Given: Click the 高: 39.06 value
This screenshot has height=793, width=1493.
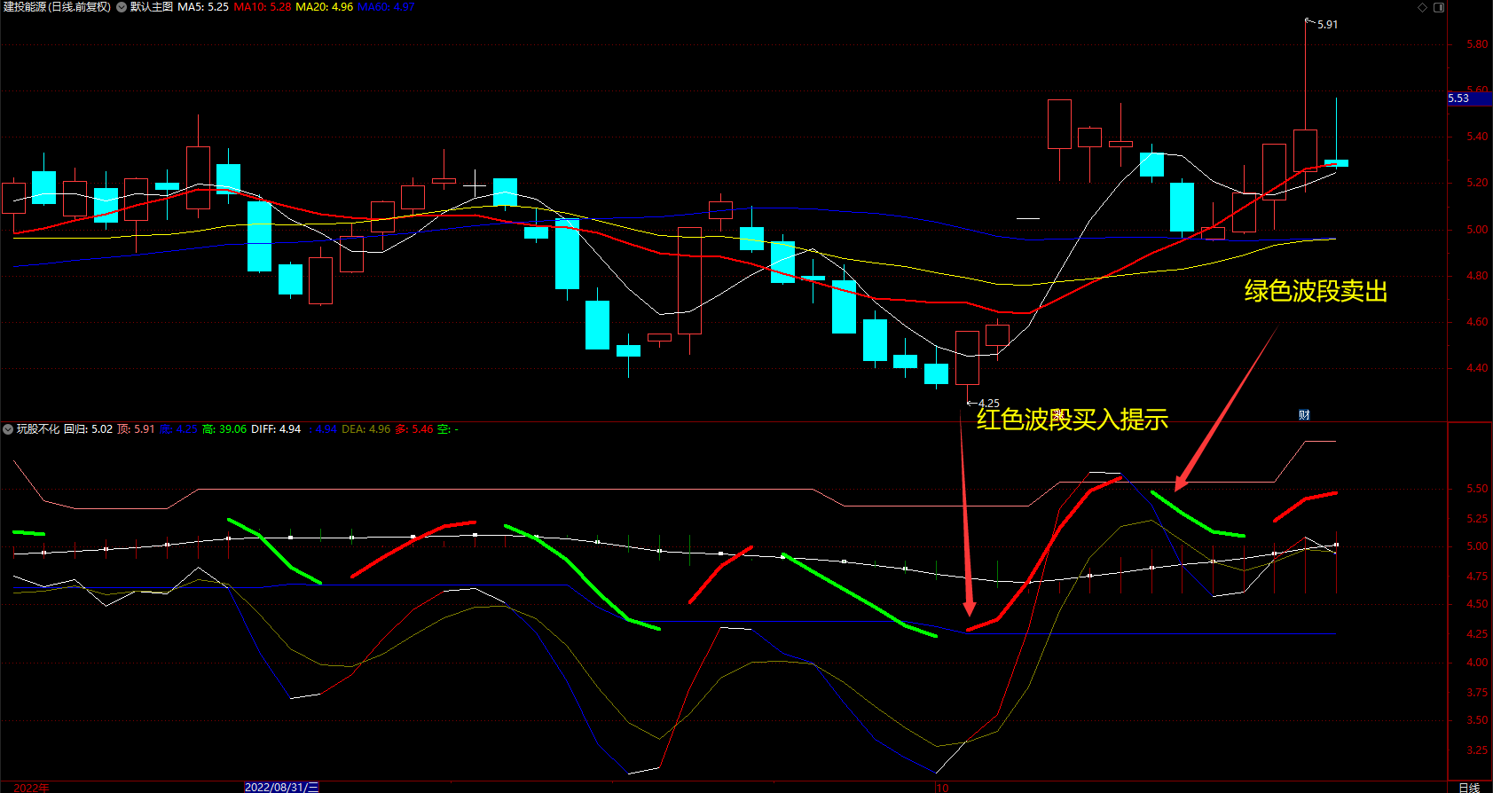Looking at the screenshot, I should click(x=224, y=429).
